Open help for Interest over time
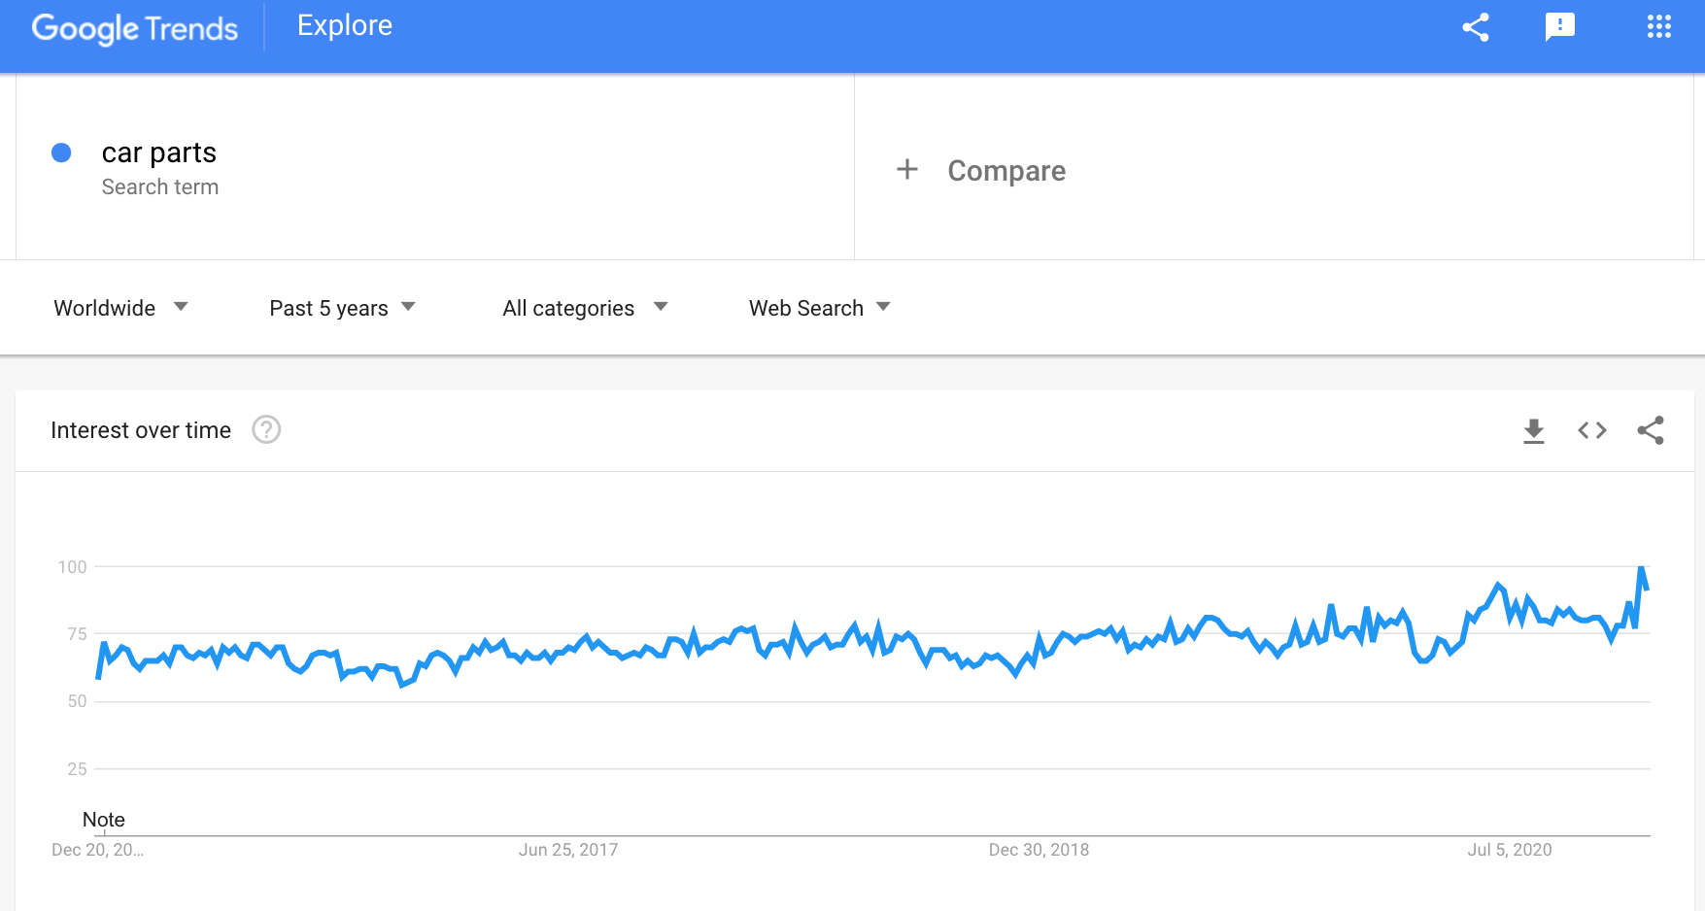This screenshot has height=911, width=1705. click(x=266, y=429)
